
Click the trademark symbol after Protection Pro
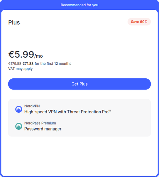110,111
